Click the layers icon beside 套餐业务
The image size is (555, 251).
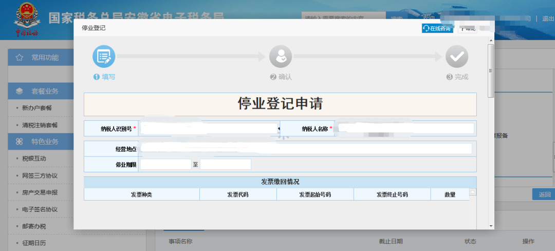20,91
